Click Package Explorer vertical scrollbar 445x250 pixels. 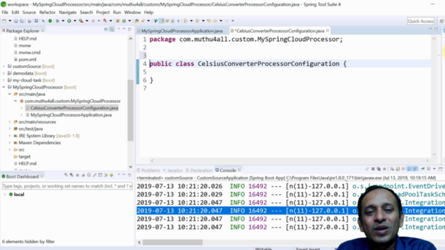(x=131, y=110)
